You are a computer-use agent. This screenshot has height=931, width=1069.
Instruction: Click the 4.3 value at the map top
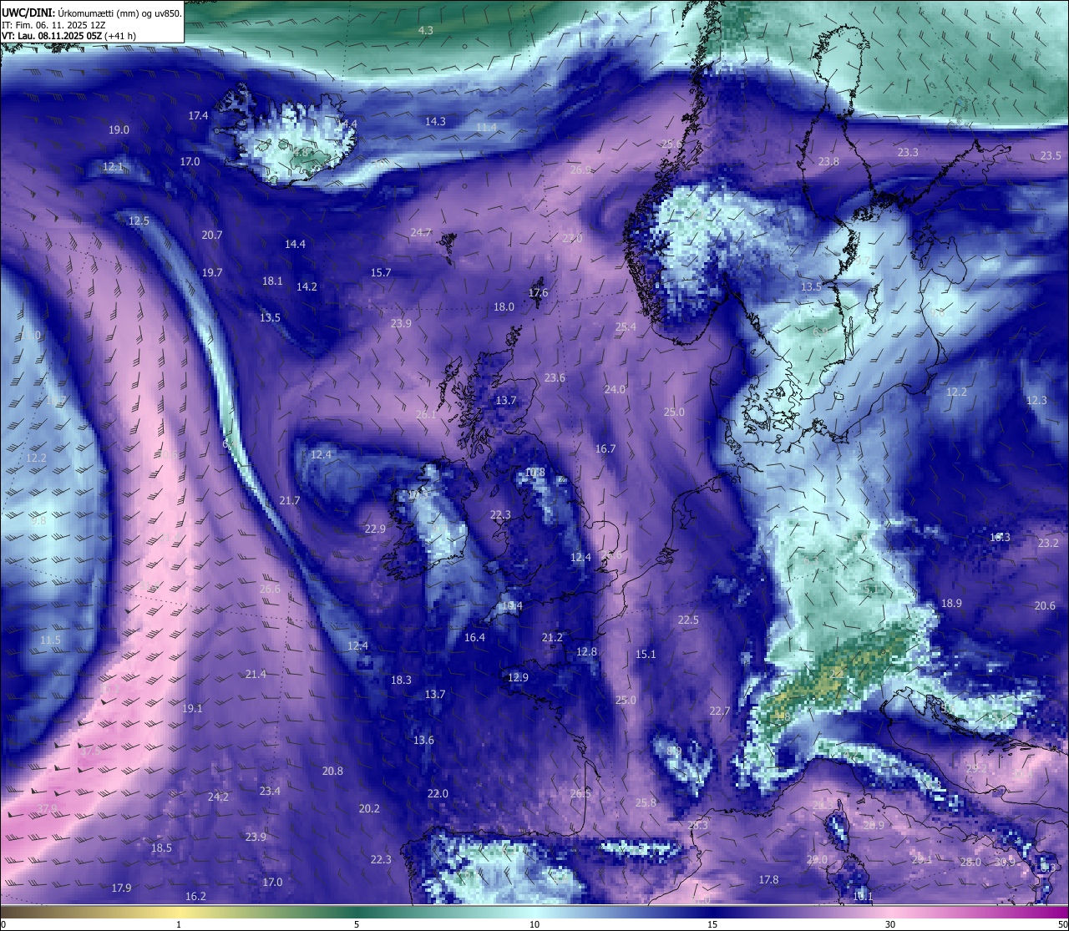425,30
